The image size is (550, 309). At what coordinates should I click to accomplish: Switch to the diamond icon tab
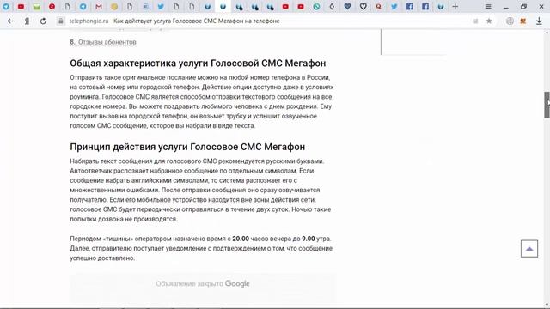tap(332, 6)
